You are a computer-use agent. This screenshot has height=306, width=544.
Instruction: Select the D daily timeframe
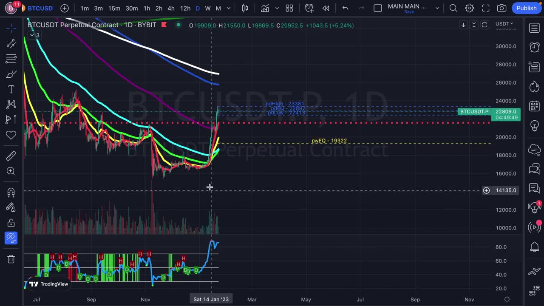click(198, 8)
